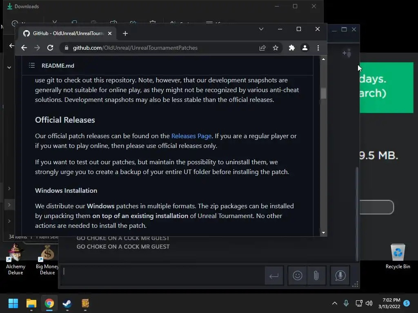Expand the first lower navigation pane chevron

[9, 188]
